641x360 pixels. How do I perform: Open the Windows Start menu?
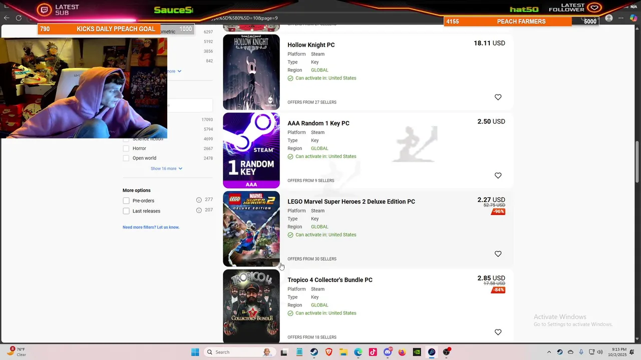[x=195, y=352]
